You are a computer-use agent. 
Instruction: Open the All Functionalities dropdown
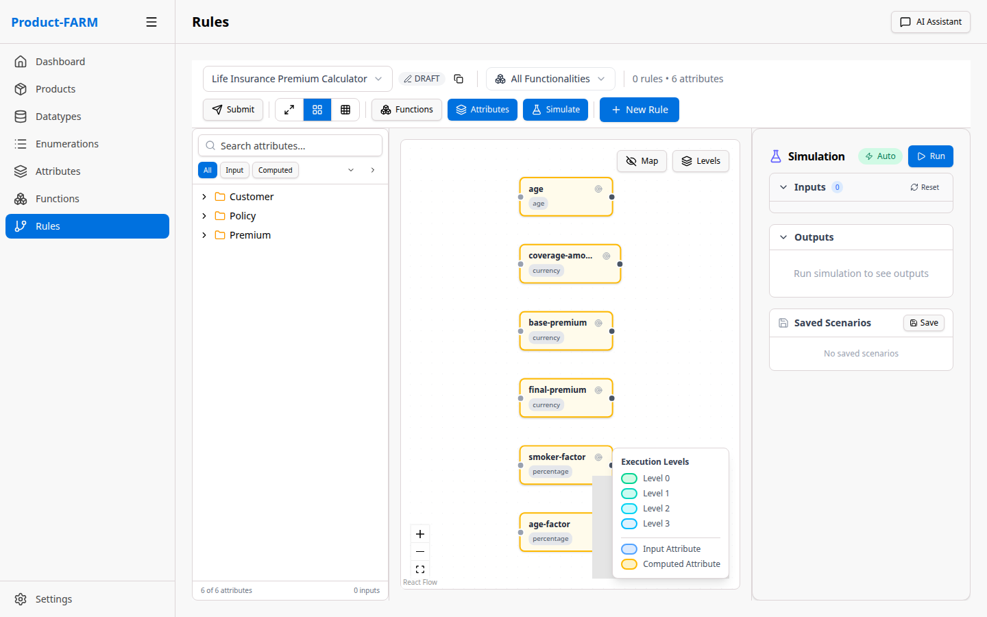pos(550,79)
